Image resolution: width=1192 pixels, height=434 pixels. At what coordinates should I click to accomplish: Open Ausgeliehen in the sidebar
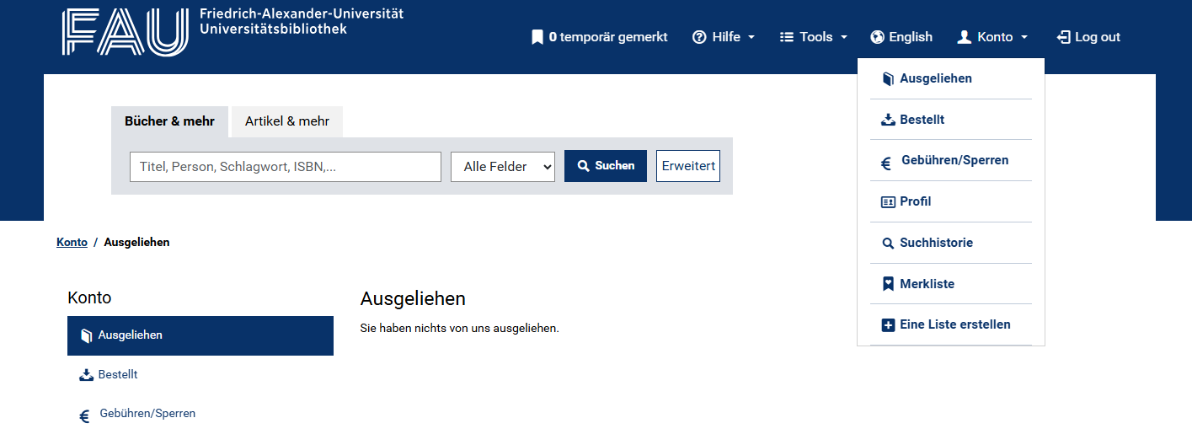200,335
